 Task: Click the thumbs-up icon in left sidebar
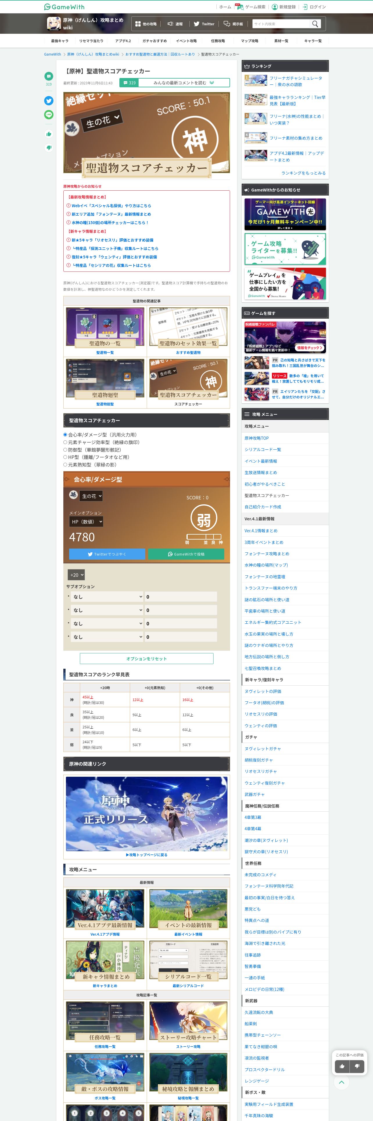49,134
